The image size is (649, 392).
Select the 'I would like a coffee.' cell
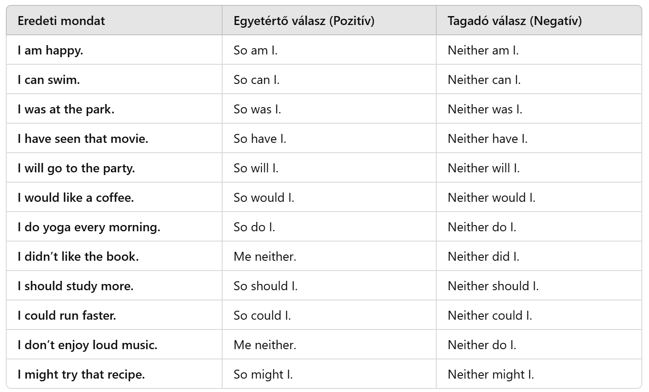coord(76,198)
